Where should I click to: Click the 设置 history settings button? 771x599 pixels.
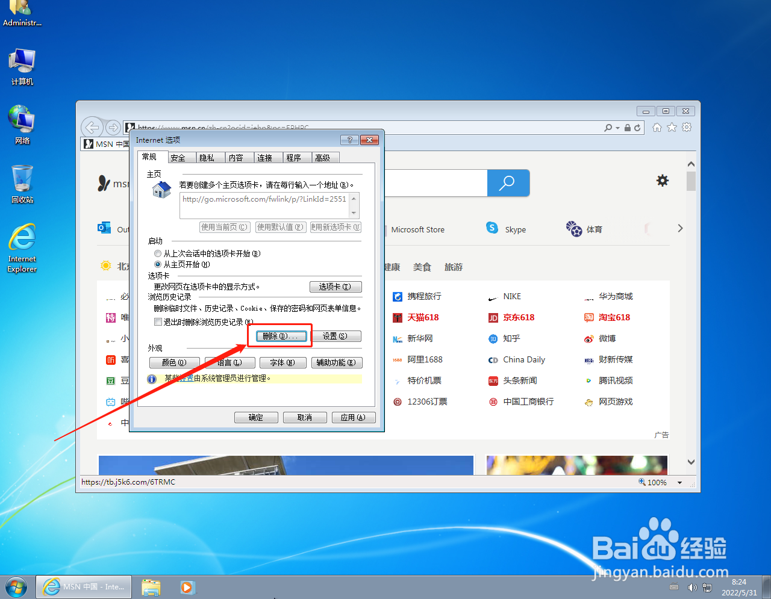coord(335,336)
